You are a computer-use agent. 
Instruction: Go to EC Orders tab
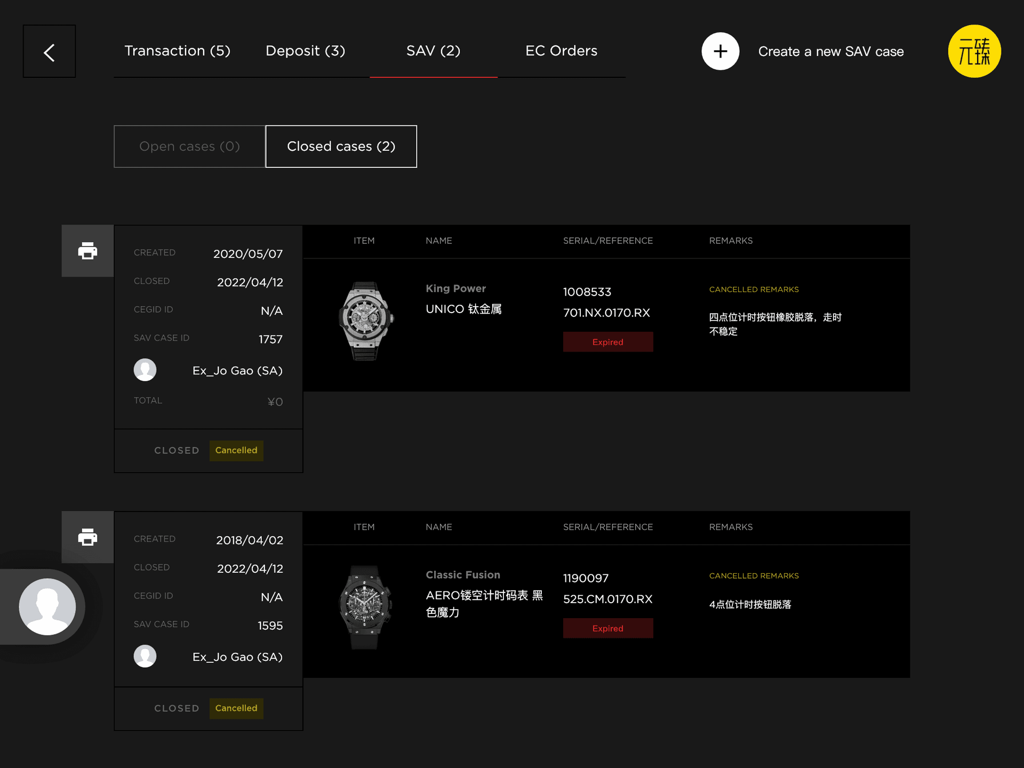point(561,51)
